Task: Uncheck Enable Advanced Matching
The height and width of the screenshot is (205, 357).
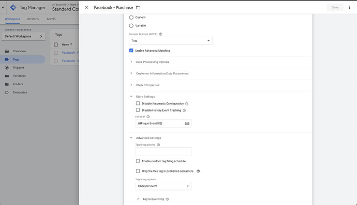Action: [131, 51]
